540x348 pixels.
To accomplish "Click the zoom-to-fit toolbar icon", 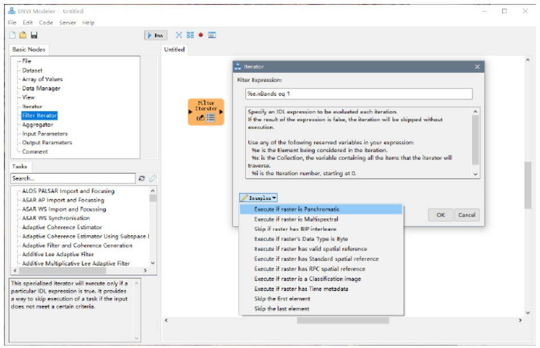I will (179, 35).
